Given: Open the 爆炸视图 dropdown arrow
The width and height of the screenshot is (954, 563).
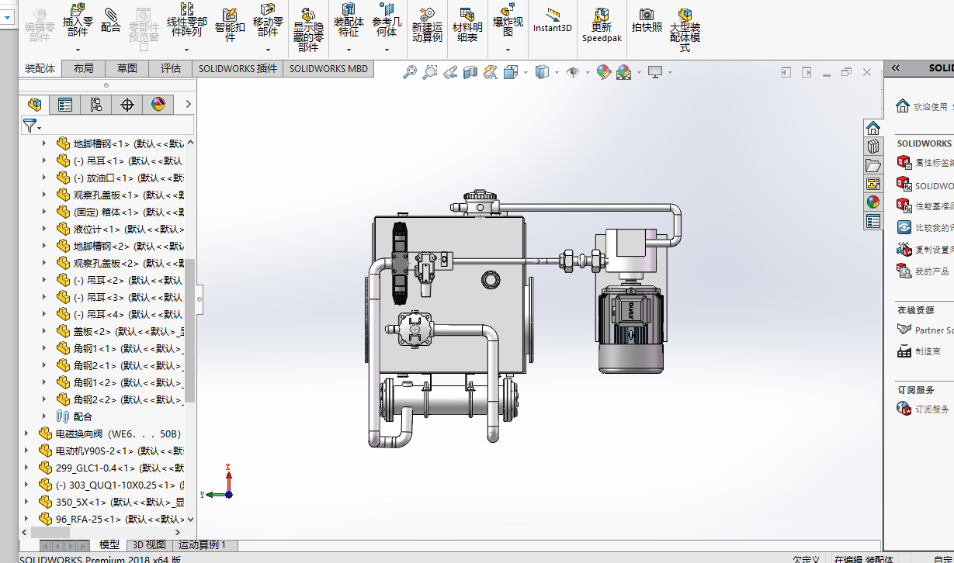Looking at the screenshot, I should click(508, 50).
